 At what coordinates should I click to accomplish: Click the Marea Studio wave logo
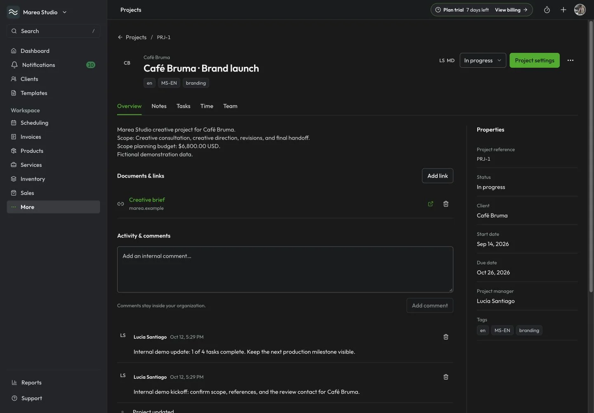tap(13, 12)
